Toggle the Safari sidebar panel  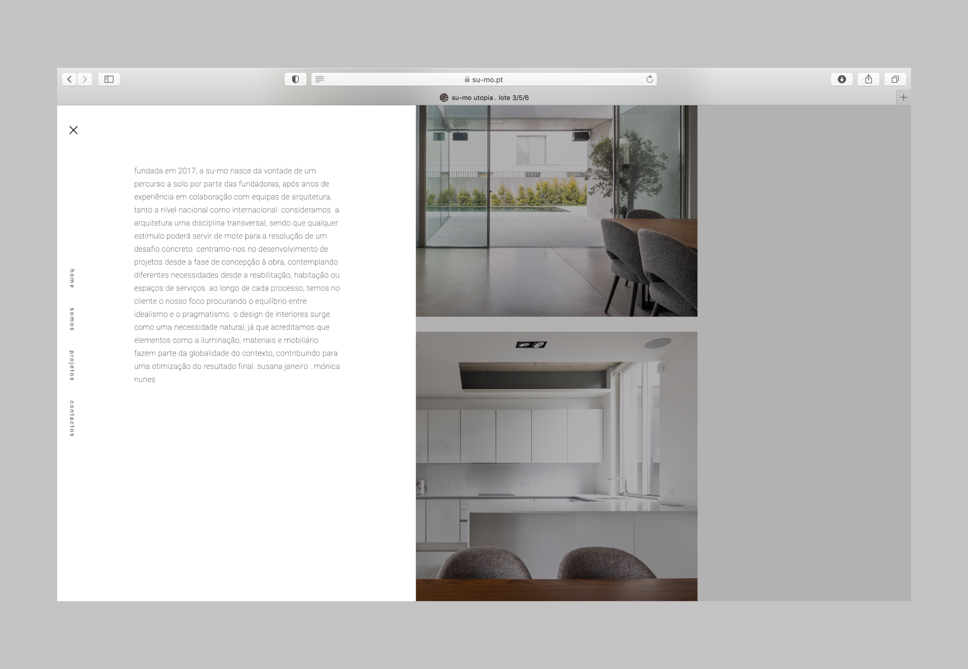point(109,79)
